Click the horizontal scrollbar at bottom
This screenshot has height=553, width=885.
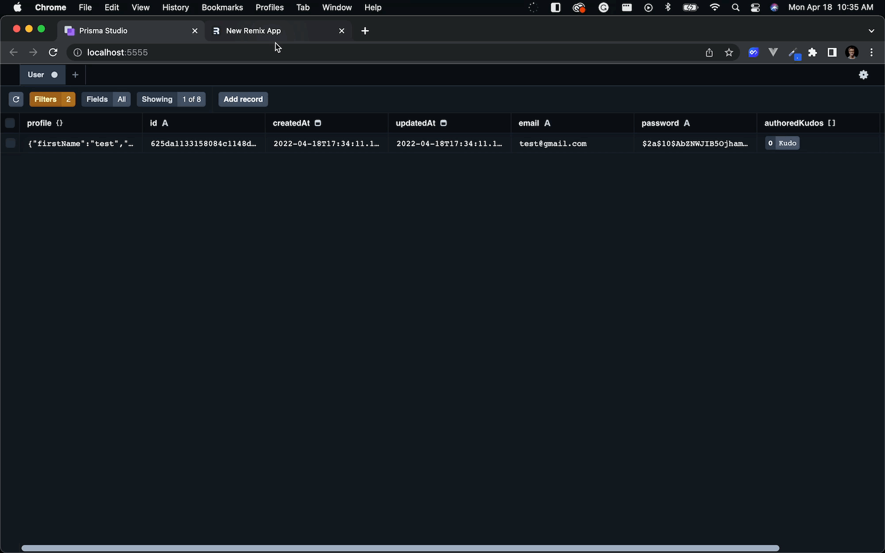point(400,548)
